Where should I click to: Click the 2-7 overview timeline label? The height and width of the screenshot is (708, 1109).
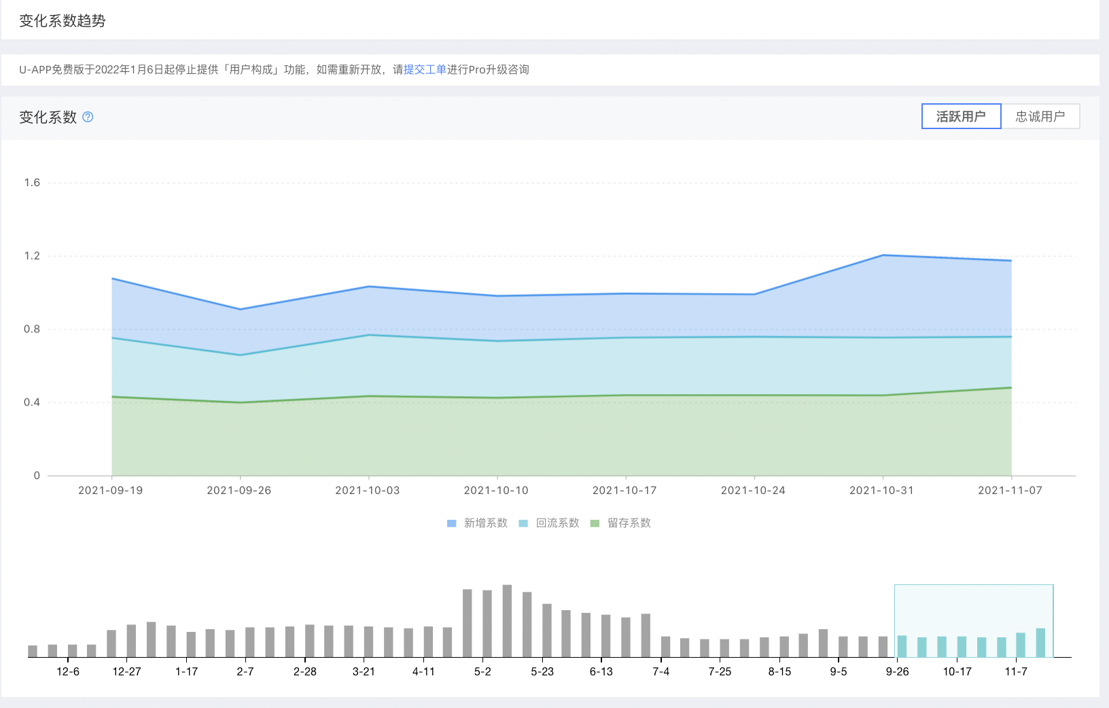[245, 672]
